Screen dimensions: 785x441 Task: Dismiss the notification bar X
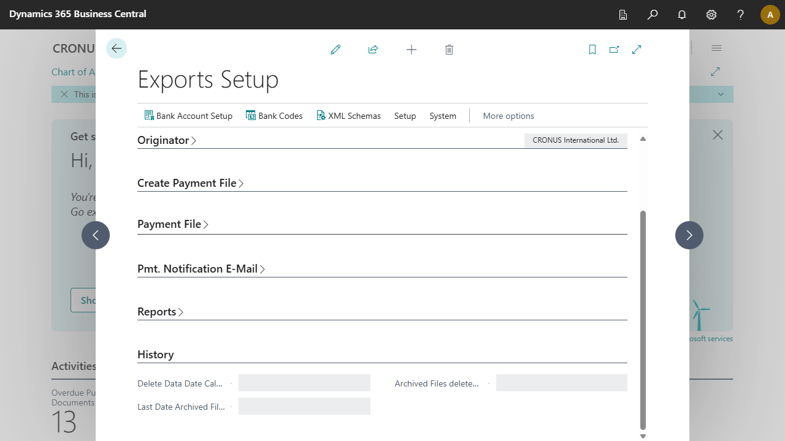(x=64, y=94)
